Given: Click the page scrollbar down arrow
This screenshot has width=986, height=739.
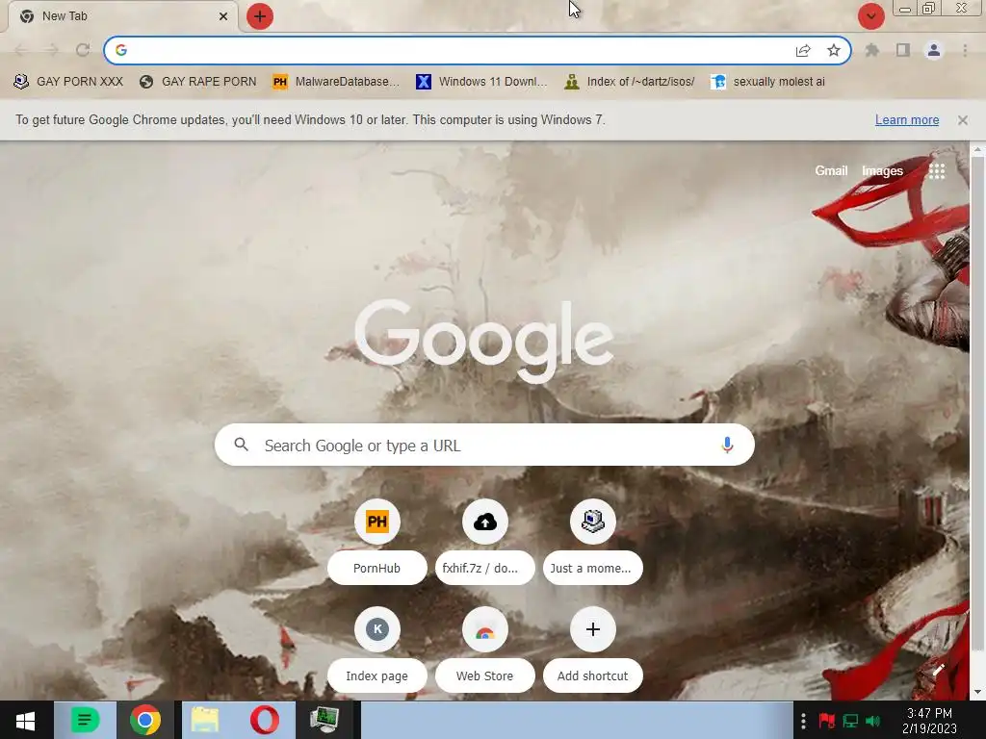Looking at the screenshot, I should (x=977, y=693).
